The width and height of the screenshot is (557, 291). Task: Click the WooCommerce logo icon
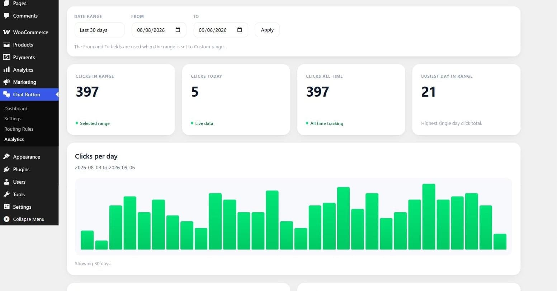[6, 32]
